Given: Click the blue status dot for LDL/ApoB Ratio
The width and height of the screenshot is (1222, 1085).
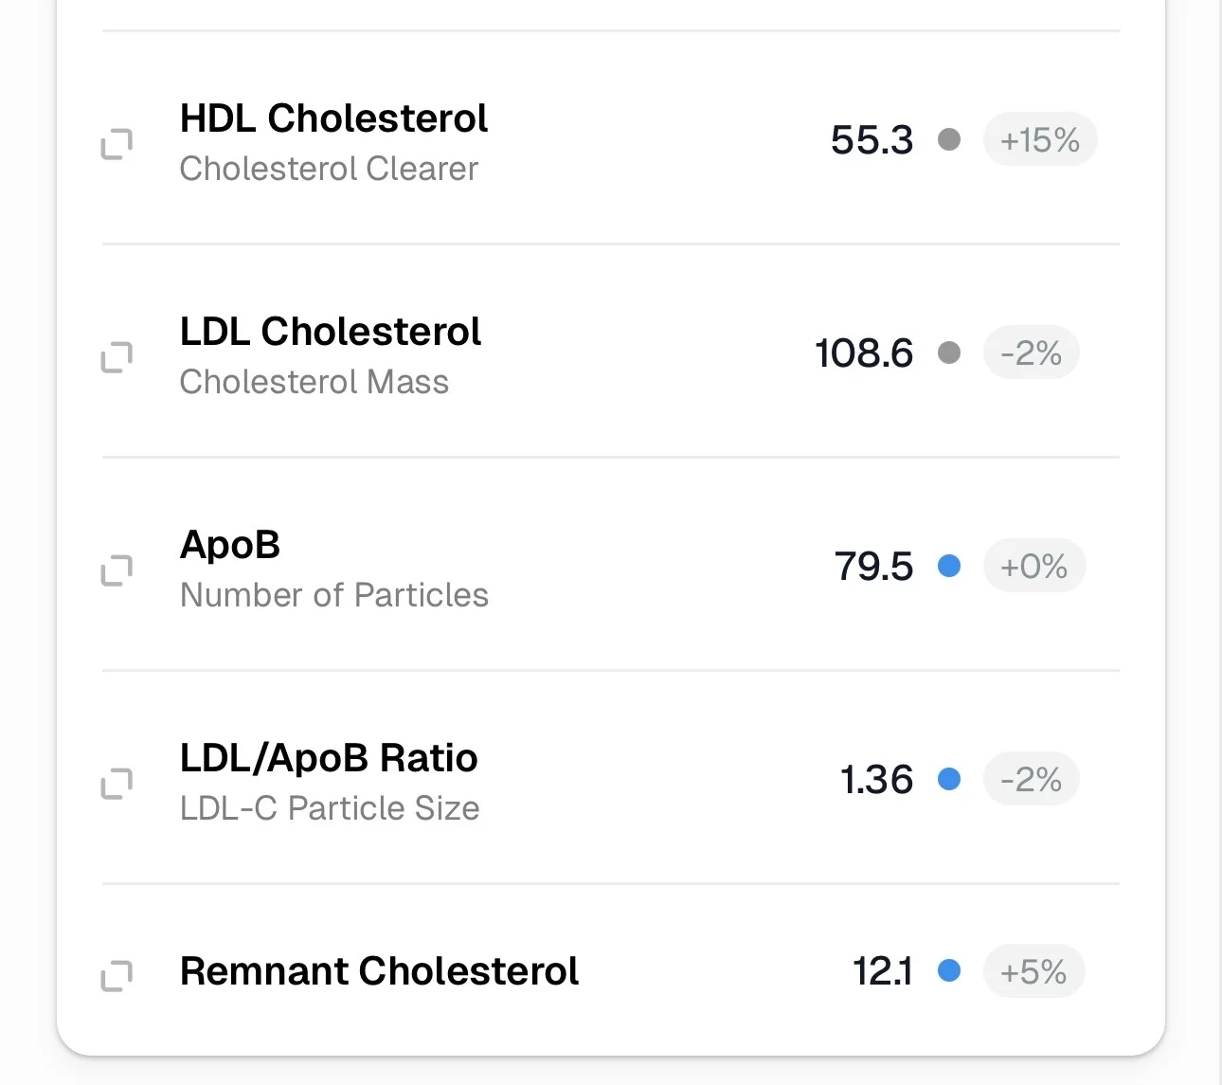Looking at the screenshot, I should (949, 780).
